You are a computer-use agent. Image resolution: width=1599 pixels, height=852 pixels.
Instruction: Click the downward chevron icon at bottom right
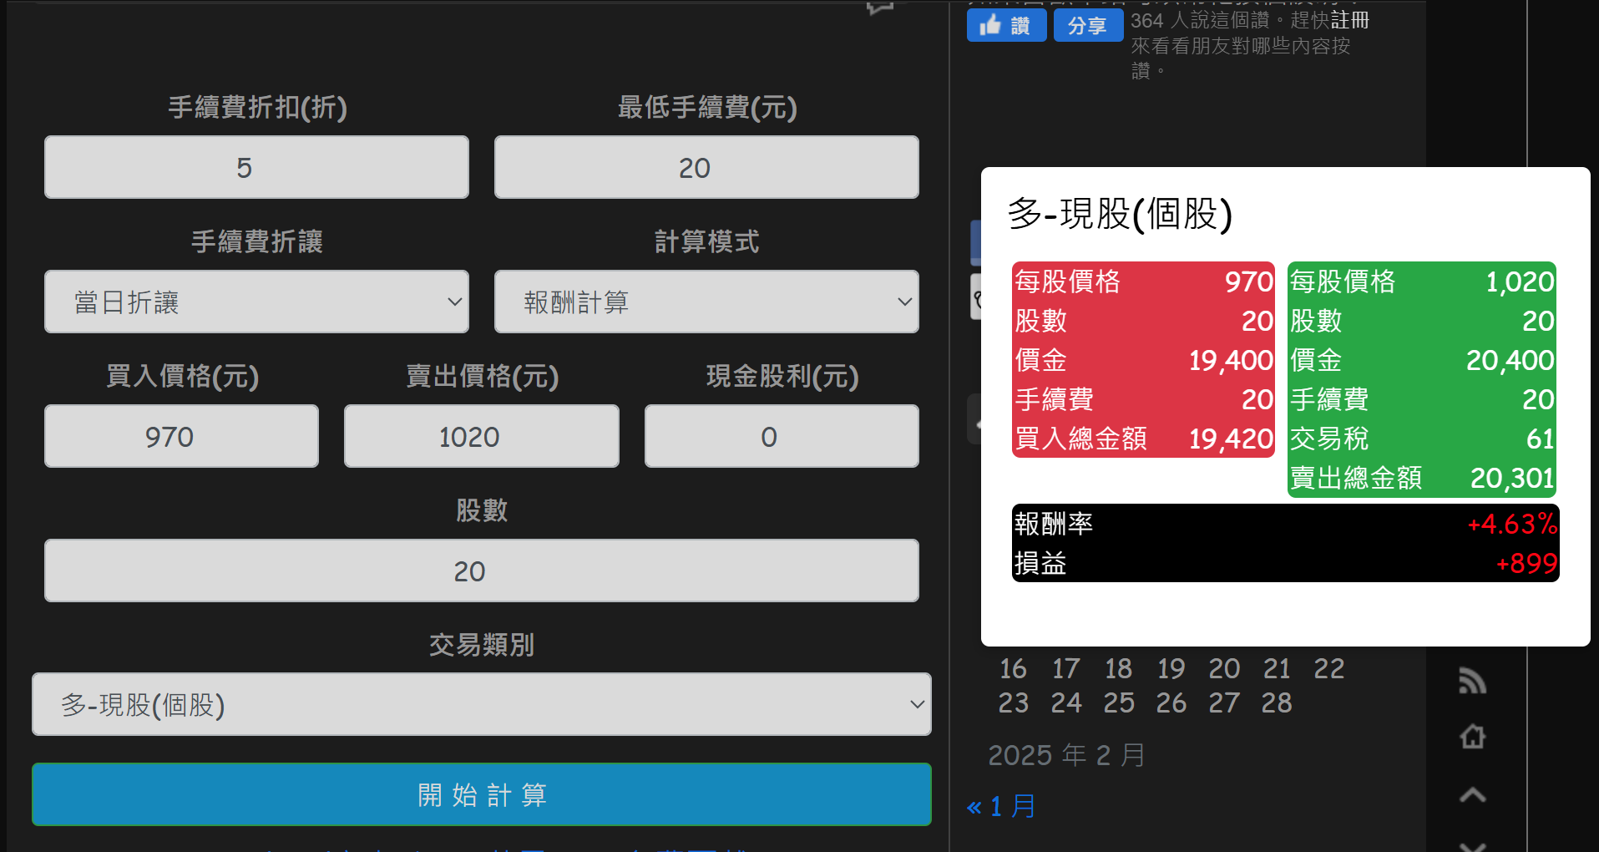(x=1472, y=845)
